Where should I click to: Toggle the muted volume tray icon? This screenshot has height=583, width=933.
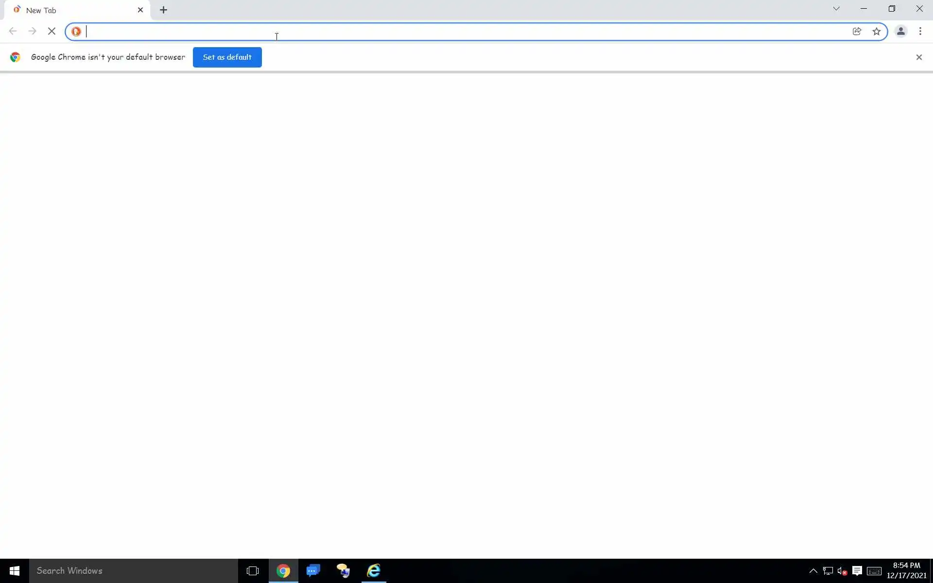pos(842,571)
